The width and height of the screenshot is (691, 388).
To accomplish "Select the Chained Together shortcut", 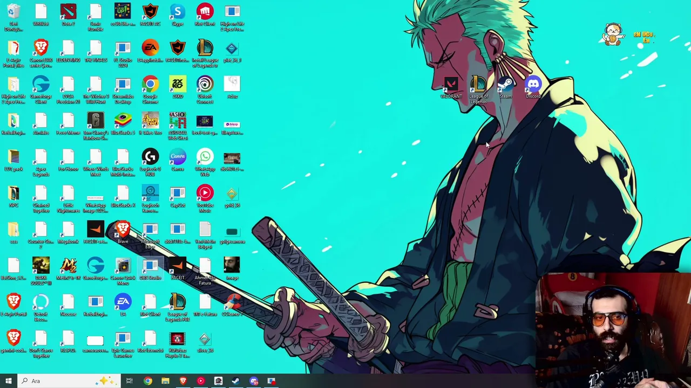I will [x=41, y=198].
